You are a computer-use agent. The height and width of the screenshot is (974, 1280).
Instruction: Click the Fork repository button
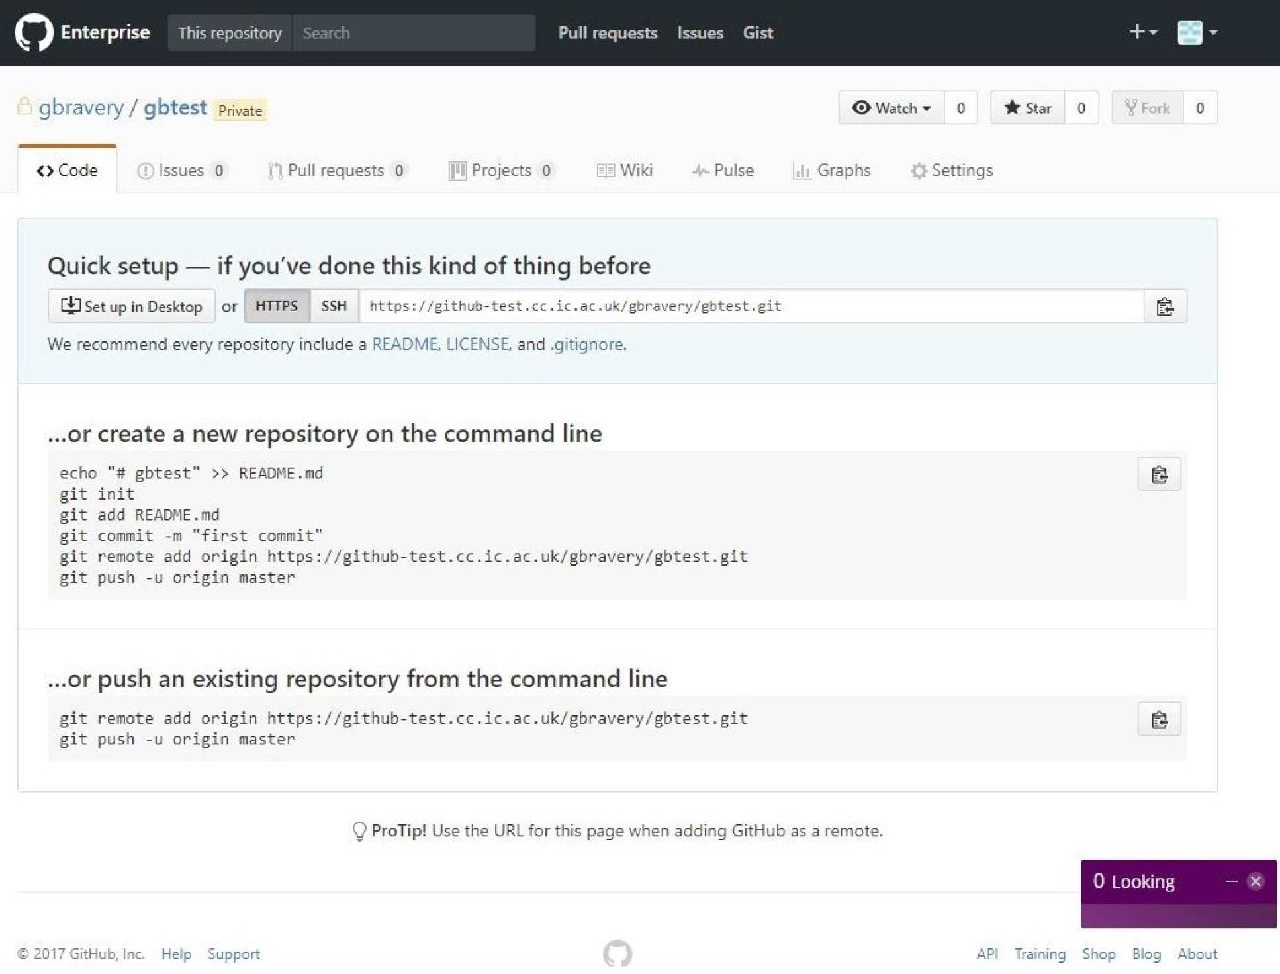(x=1147, y=108)
